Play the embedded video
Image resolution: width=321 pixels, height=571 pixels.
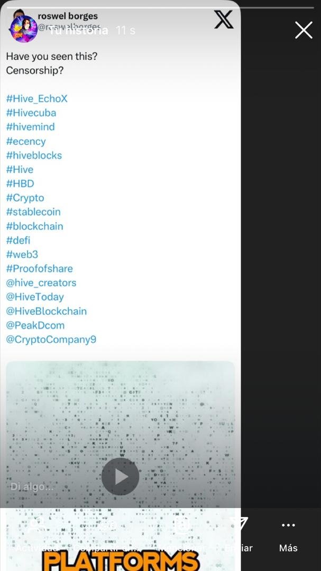click(x=120, y=477)
